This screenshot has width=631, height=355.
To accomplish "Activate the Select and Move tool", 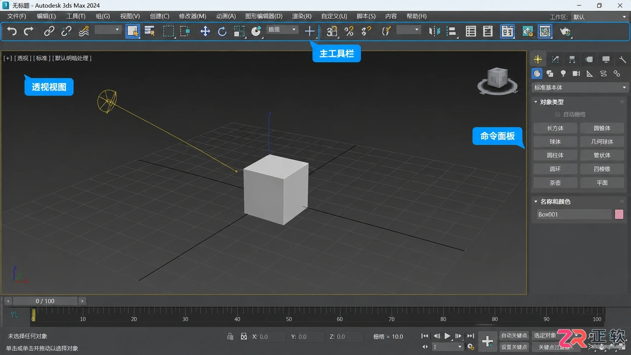I will coord(205,31).
